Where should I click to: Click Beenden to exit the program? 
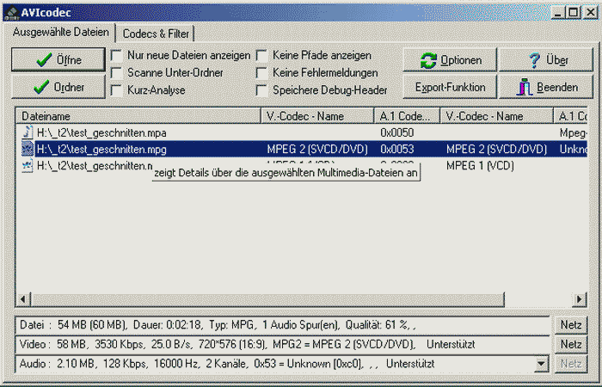(545, 87)
